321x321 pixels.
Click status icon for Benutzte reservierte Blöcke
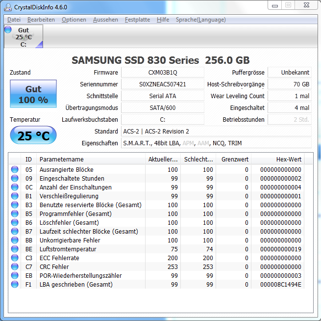tap(15, 205)
